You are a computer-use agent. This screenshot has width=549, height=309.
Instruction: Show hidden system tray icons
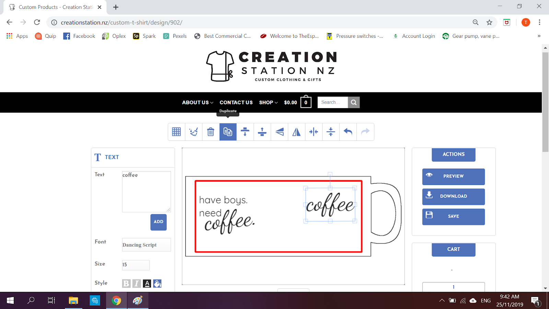pyautogui.click(x=442, y=300)
